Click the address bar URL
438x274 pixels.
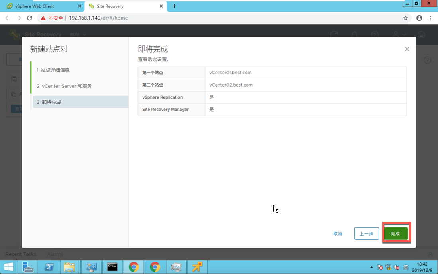tap(98, 18)
